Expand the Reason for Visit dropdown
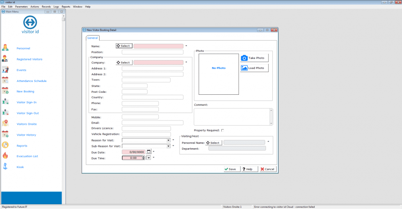 pos(168,140)
